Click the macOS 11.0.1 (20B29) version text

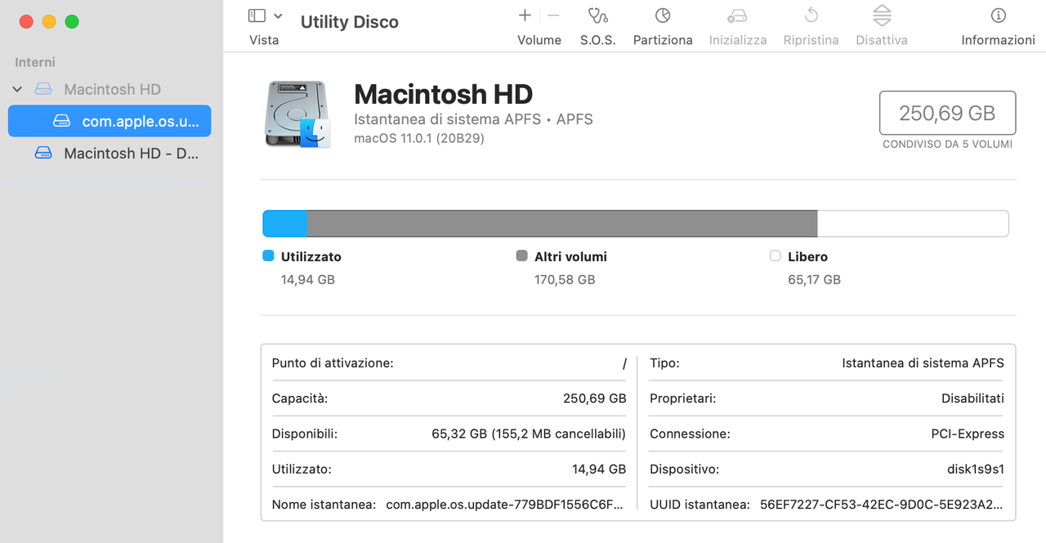pos(419,138)
